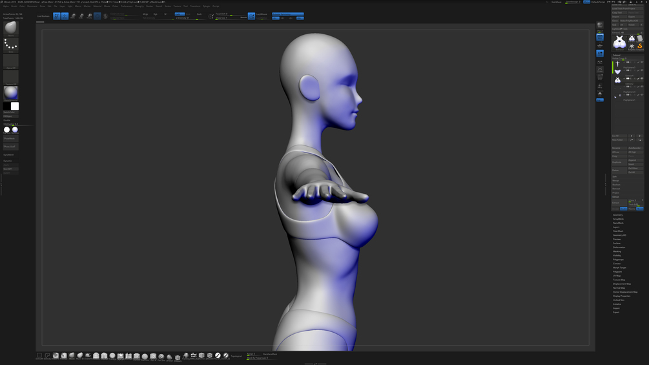
Task: Open the Brush menu
Action: [x=14, y=6]
